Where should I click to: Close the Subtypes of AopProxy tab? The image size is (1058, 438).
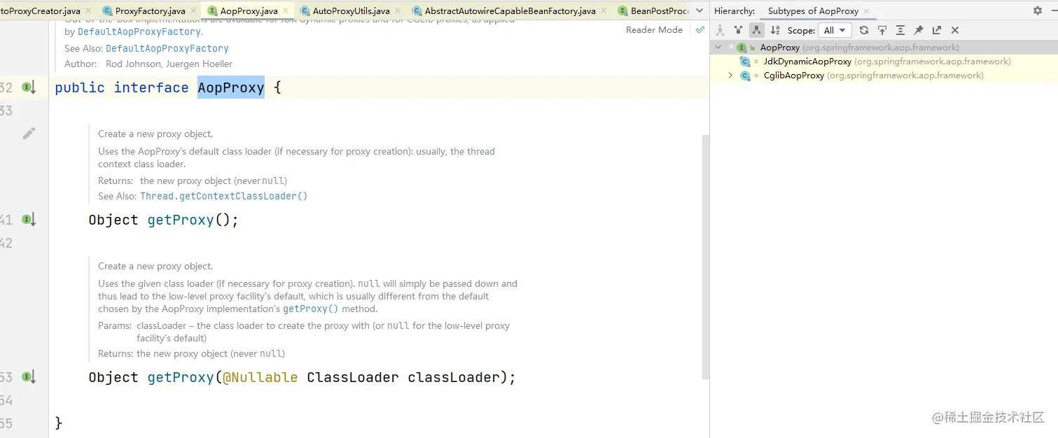tap(866, 11)
